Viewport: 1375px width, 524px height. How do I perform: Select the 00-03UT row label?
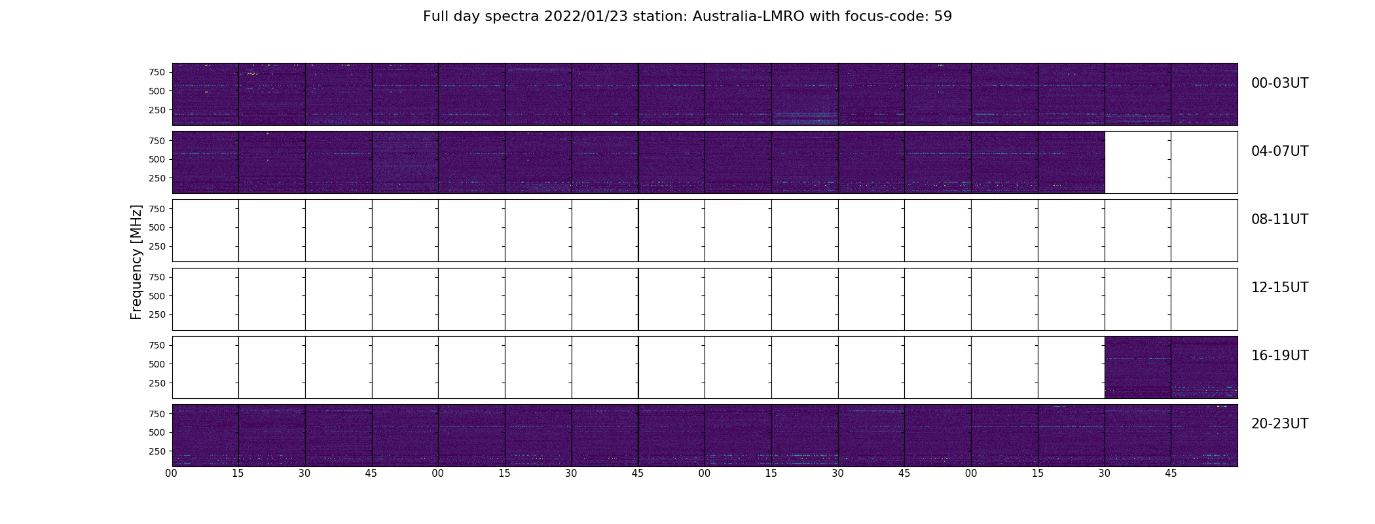click(x=1279, y=83)
